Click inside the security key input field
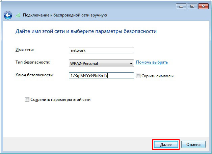Screen dimensions: 212x154 (x=101, y=76)
